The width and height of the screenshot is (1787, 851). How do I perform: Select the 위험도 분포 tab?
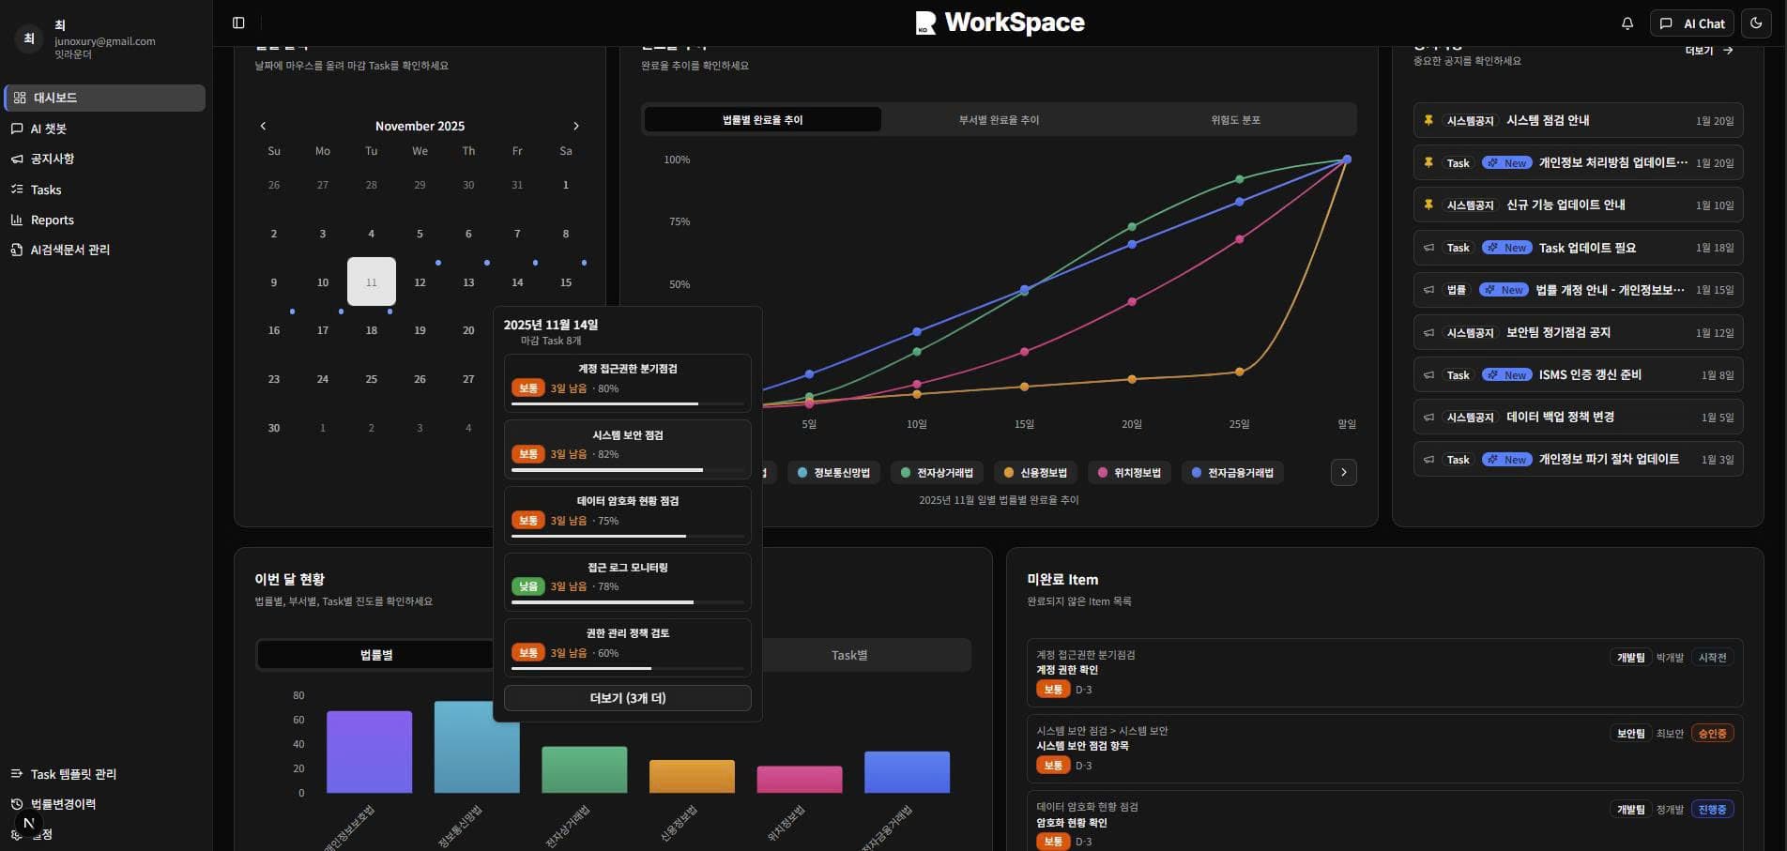pyautogui.click(x=1235, y=120)
